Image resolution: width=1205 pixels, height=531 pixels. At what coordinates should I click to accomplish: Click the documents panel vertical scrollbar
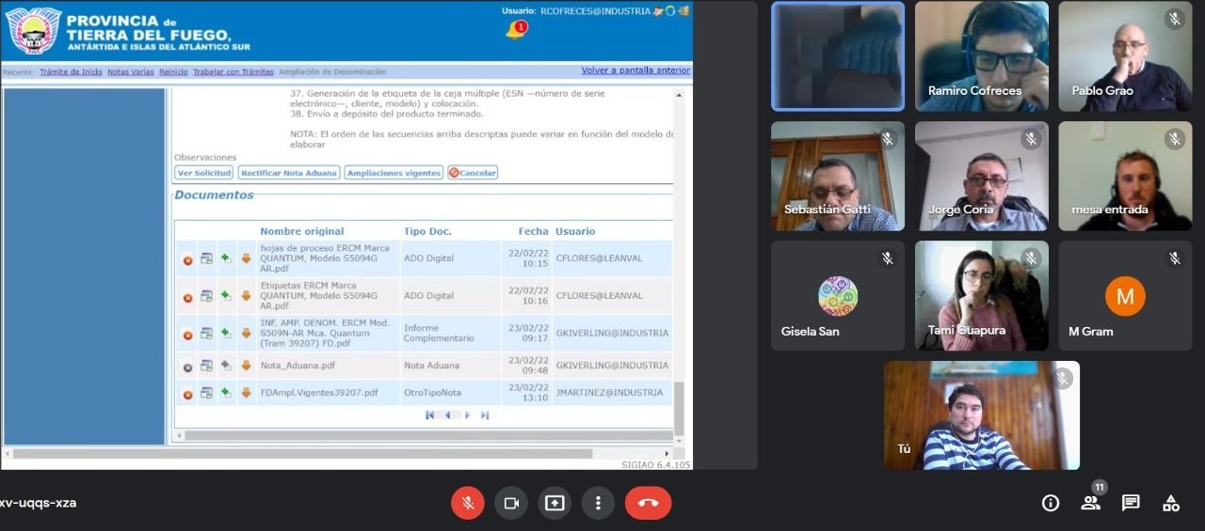(680, 263)
